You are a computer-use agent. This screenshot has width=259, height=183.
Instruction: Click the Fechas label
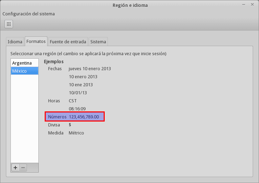[x=55, y=68]
